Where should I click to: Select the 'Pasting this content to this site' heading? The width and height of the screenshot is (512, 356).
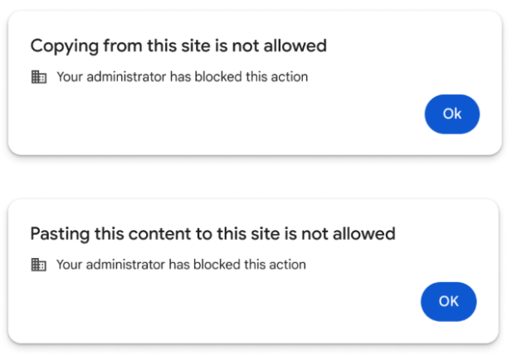click(x=212, y=234)
